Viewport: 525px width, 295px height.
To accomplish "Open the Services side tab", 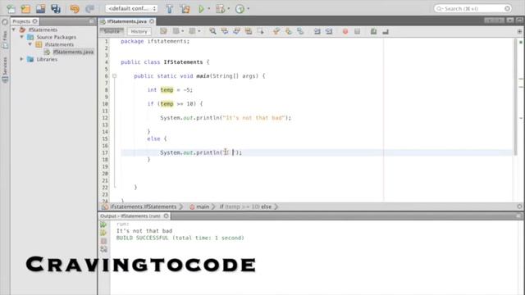I will click(x=5, y=70).
